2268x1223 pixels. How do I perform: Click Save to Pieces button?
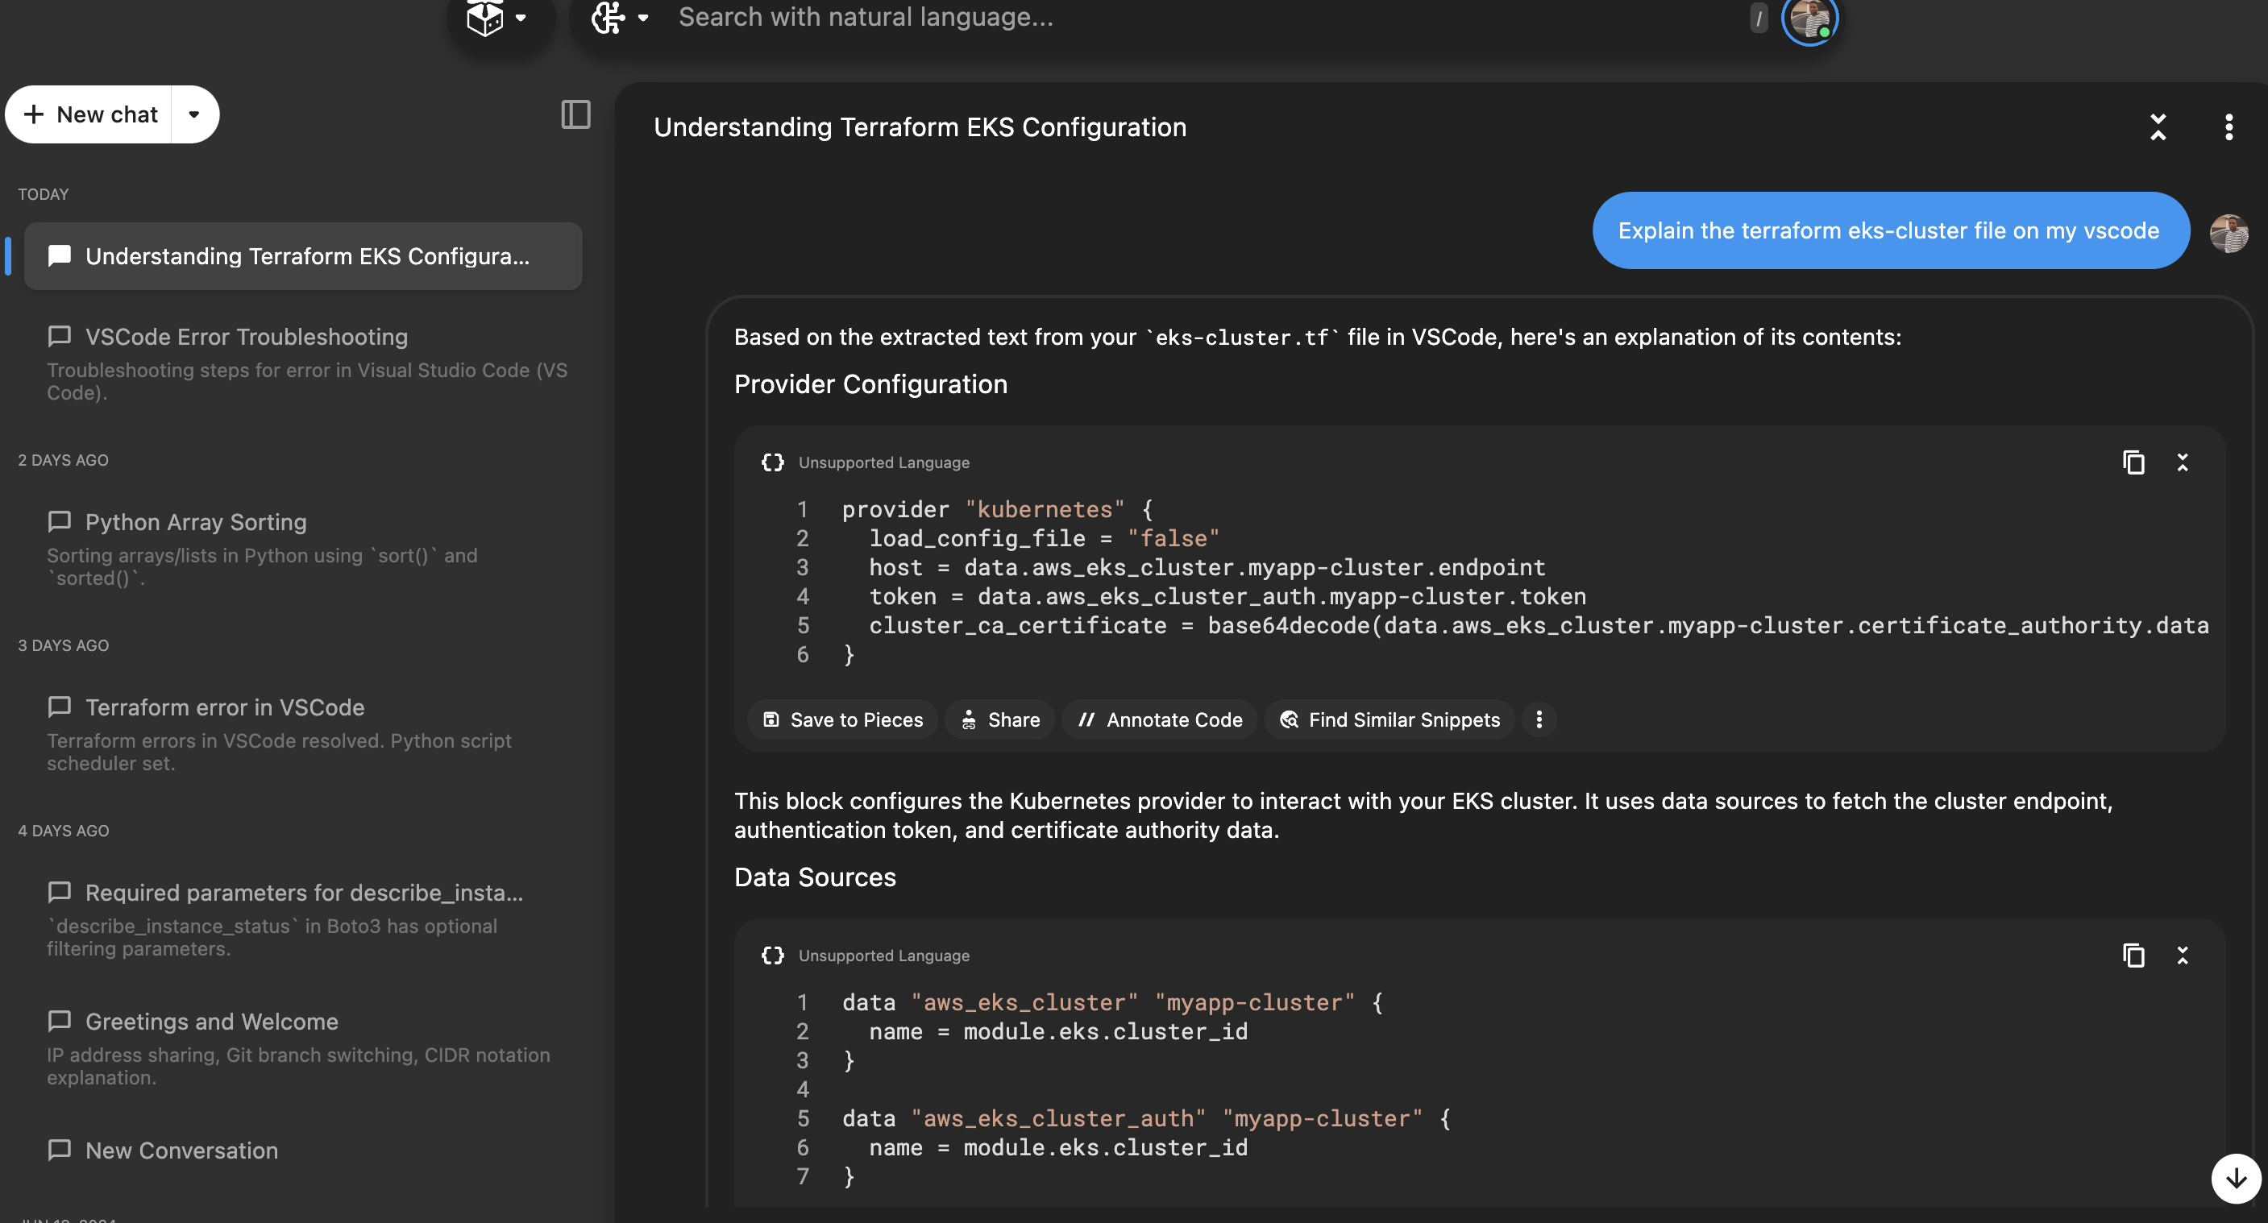tap(842, 719)
